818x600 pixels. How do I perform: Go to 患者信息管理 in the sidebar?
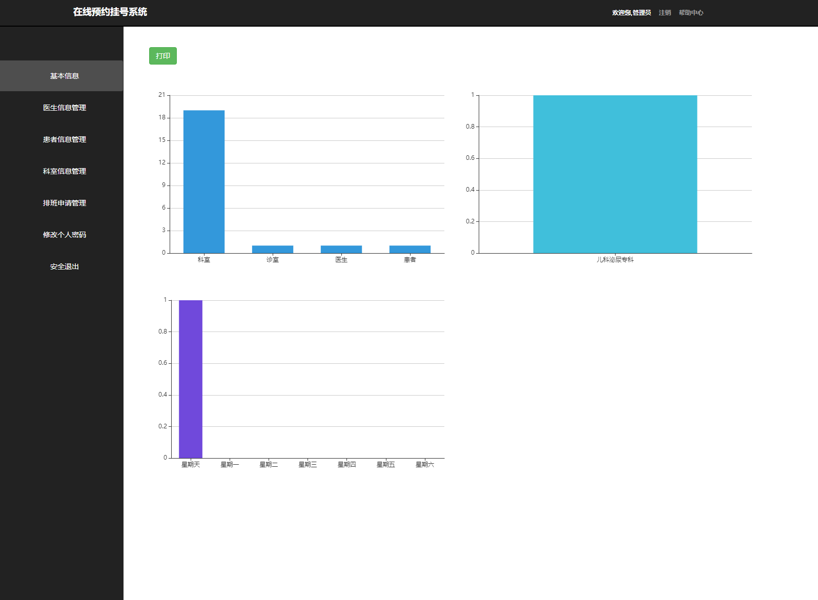point(64,139)
